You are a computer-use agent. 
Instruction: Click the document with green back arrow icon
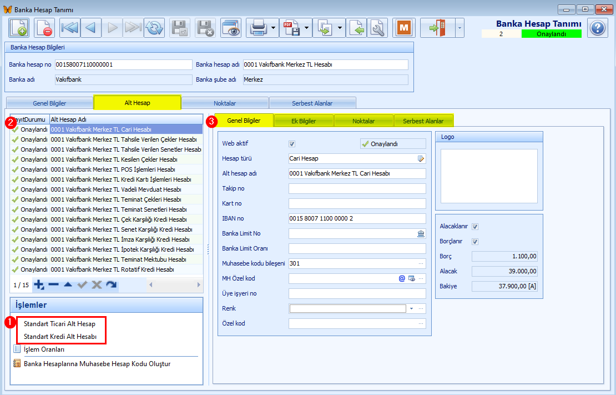point(357,28)
